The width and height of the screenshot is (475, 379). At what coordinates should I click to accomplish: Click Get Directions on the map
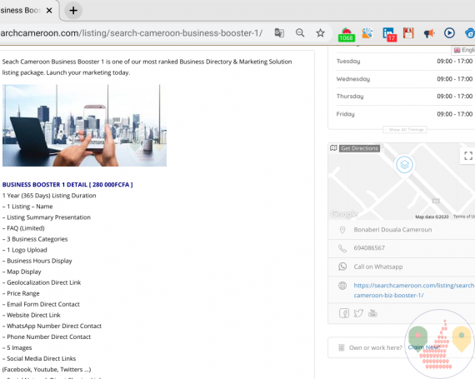pyautogui.click(x=359, y=148)
